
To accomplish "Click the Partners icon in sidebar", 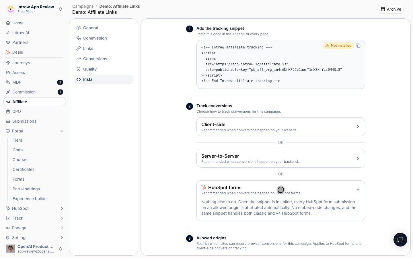I will 8,42.
